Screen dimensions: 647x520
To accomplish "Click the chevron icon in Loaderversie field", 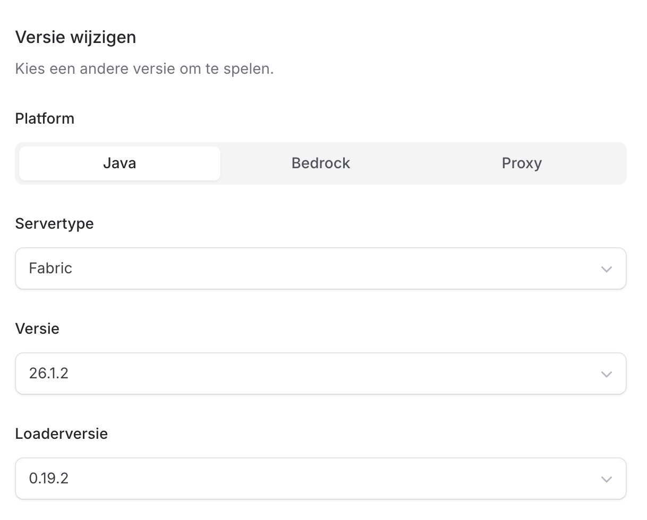I will (606, 479).
